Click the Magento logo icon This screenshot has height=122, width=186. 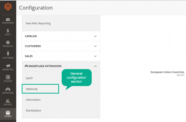[8, 7]
